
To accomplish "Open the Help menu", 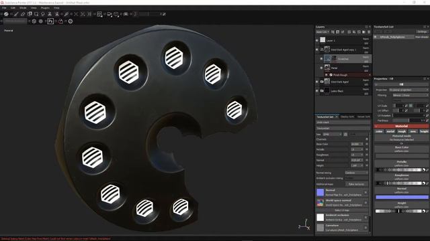I will tap(56, 8).
